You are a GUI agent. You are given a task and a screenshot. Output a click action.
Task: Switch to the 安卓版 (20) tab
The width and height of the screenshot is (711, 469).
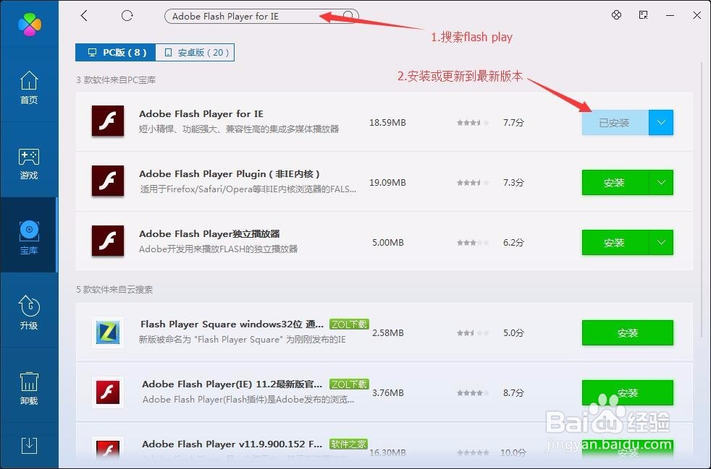195,53
